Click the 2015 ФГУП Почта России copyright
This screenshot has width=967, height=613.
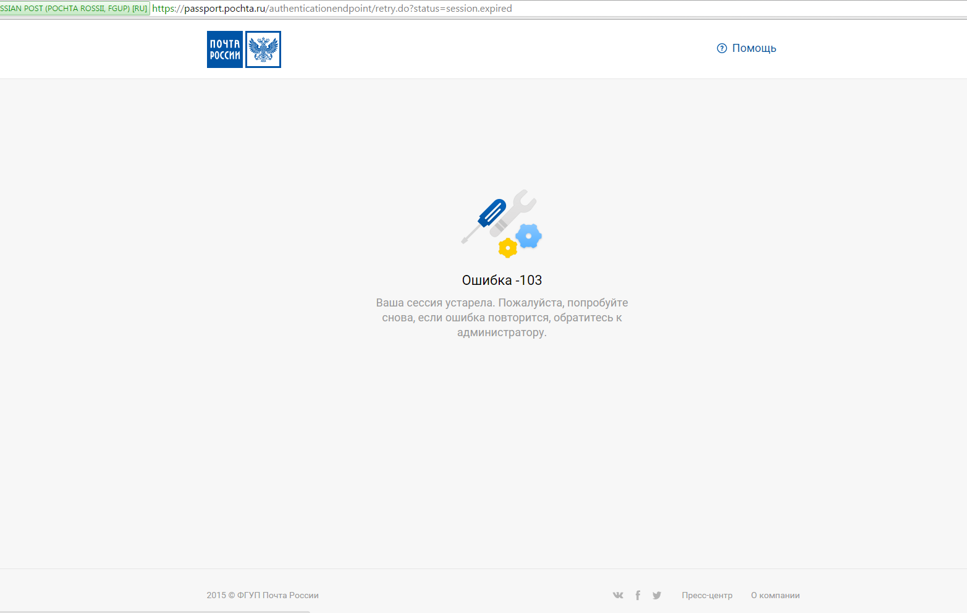263,595
